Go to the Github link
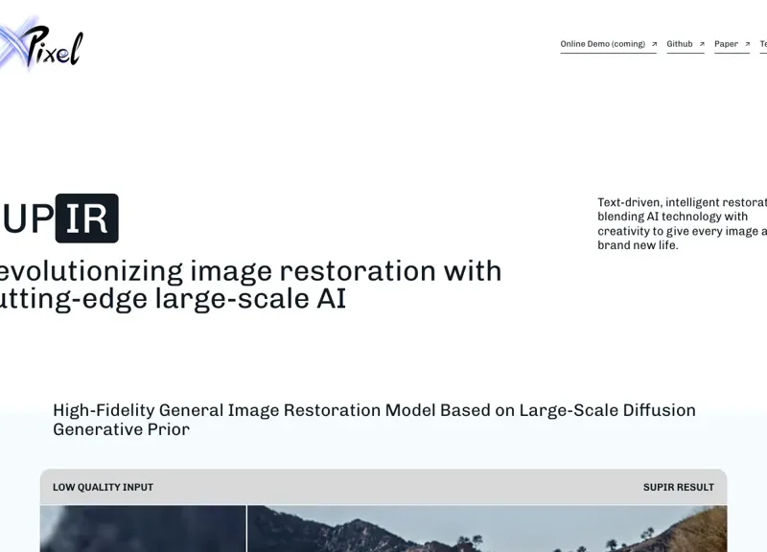Viewport: 767px width, 552px height. click(x=680, y=44)
